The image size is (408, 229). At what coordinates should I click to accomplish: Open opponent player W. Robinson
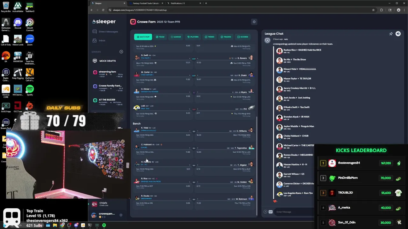tap(241, 199)
